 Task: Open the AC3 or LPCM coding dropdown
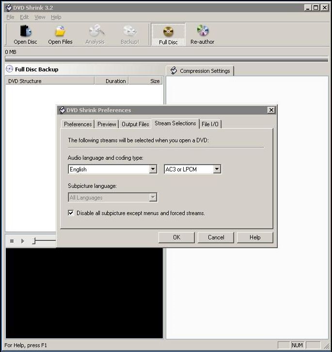(x=217, y=169)
